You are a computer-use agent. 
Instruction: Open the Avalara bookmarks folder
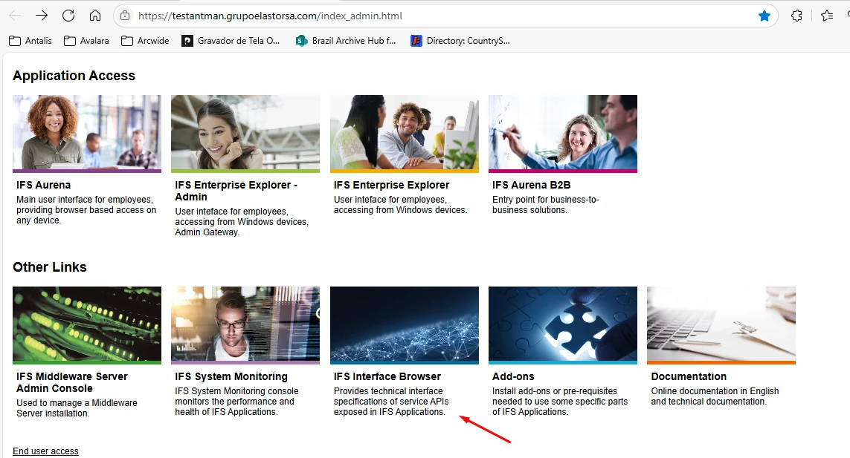click(86, 41)
